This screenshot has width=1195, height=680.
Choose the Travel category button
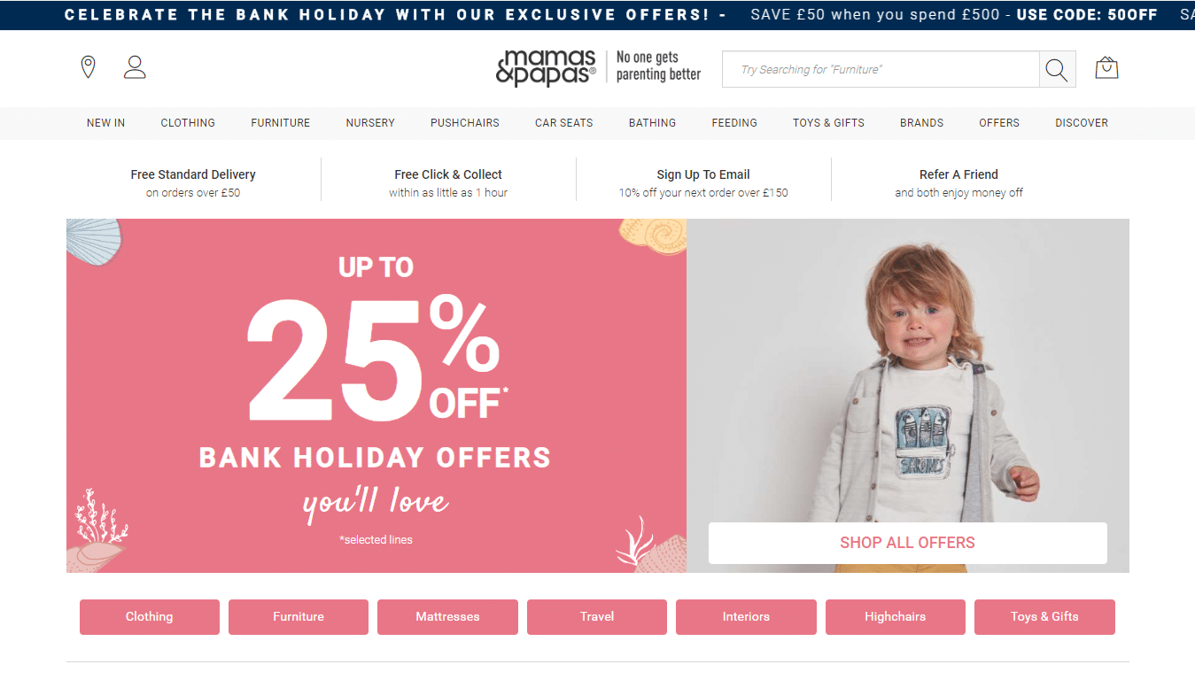(x=597, y=617)
